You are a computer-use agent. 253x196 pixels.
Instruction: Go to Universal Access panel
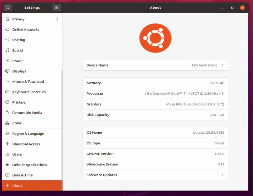[x=32, y=144]
